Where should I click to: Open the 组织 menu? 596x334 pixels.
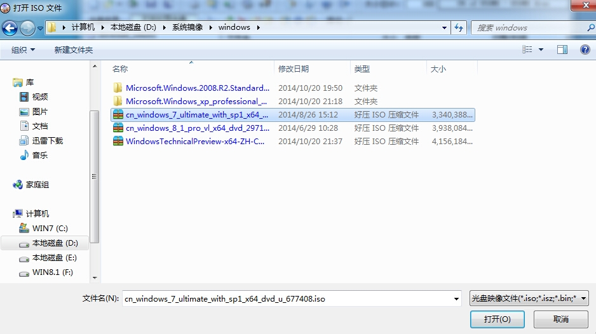(x=23, y=50)
